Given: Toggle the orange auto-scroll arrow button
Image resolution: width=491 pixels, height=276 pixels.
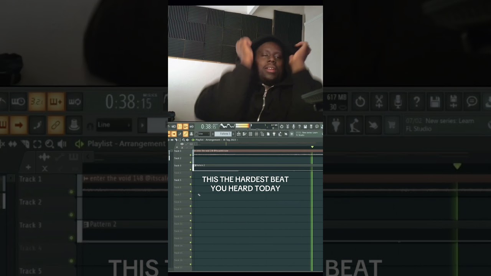Looking at the screenshot, I should pos(174,134).
